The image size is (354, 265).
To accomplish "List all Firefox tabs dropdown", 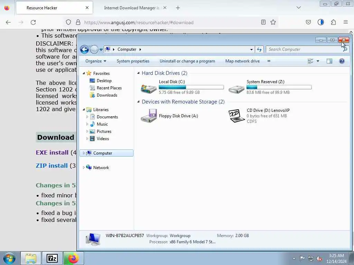I will [x=298, y=8].
